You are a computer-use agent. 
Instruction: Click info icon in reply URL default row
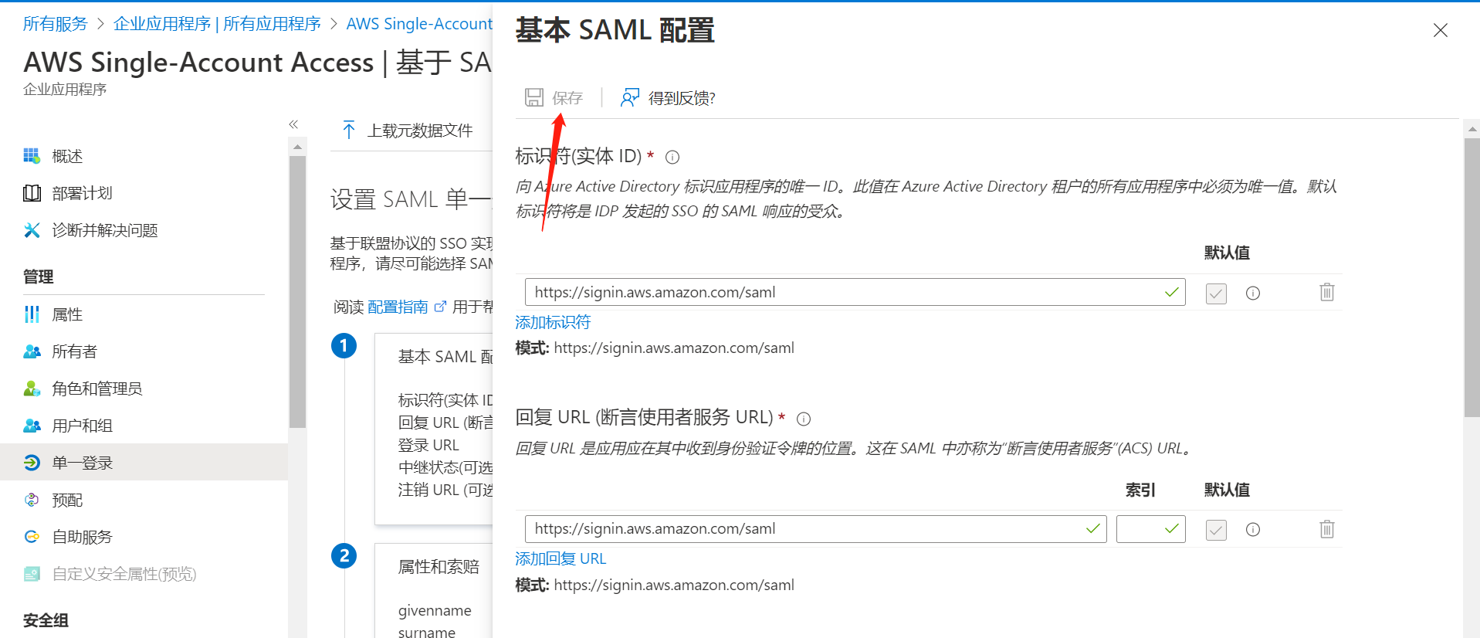(x=1253, y=529)
